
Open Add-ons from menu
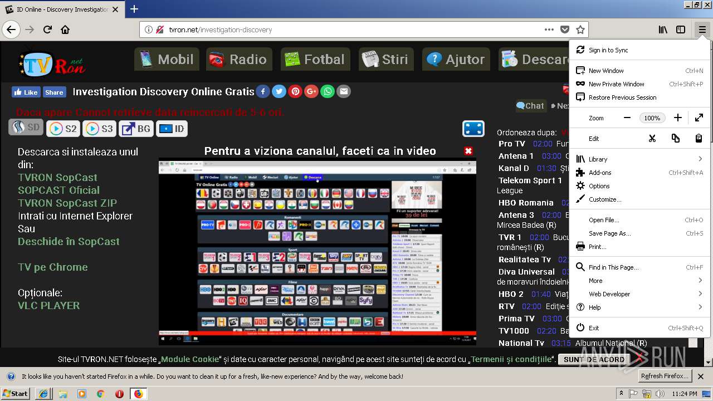tap(639, 173)
